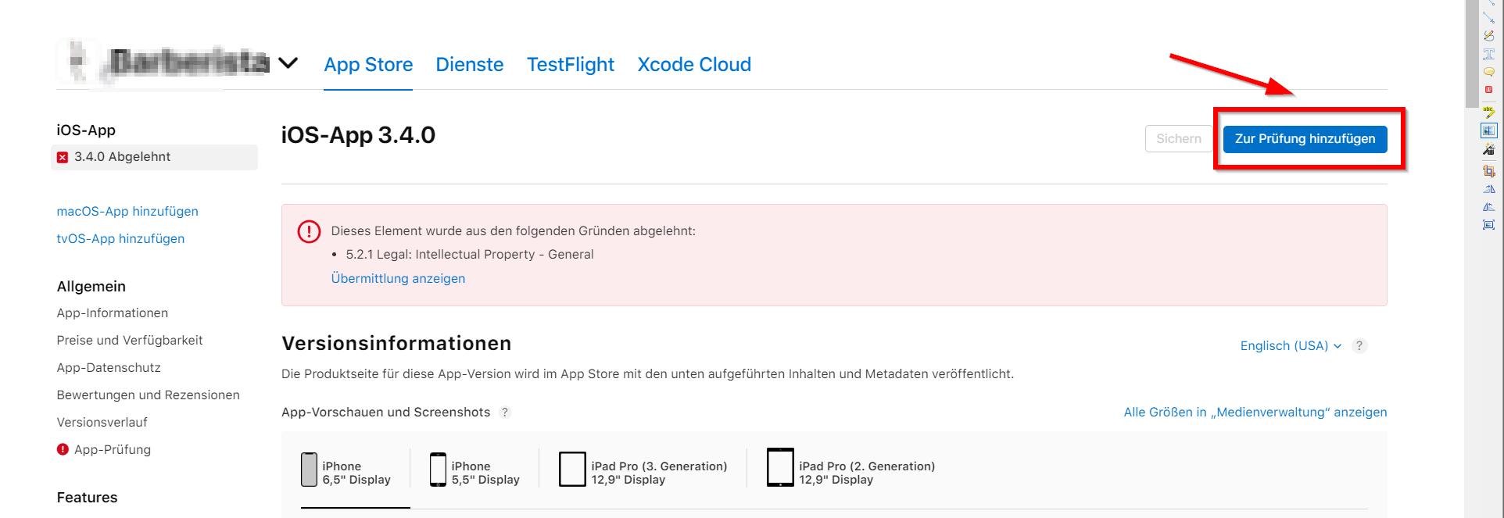Open the Englisch (USA) language dropdown
Screen dimensions: 1504x518
(x=1291, y=345)
